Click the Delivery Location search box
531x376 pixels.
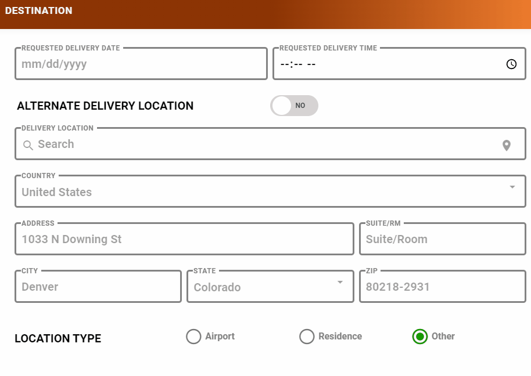(x=232, y=144)
